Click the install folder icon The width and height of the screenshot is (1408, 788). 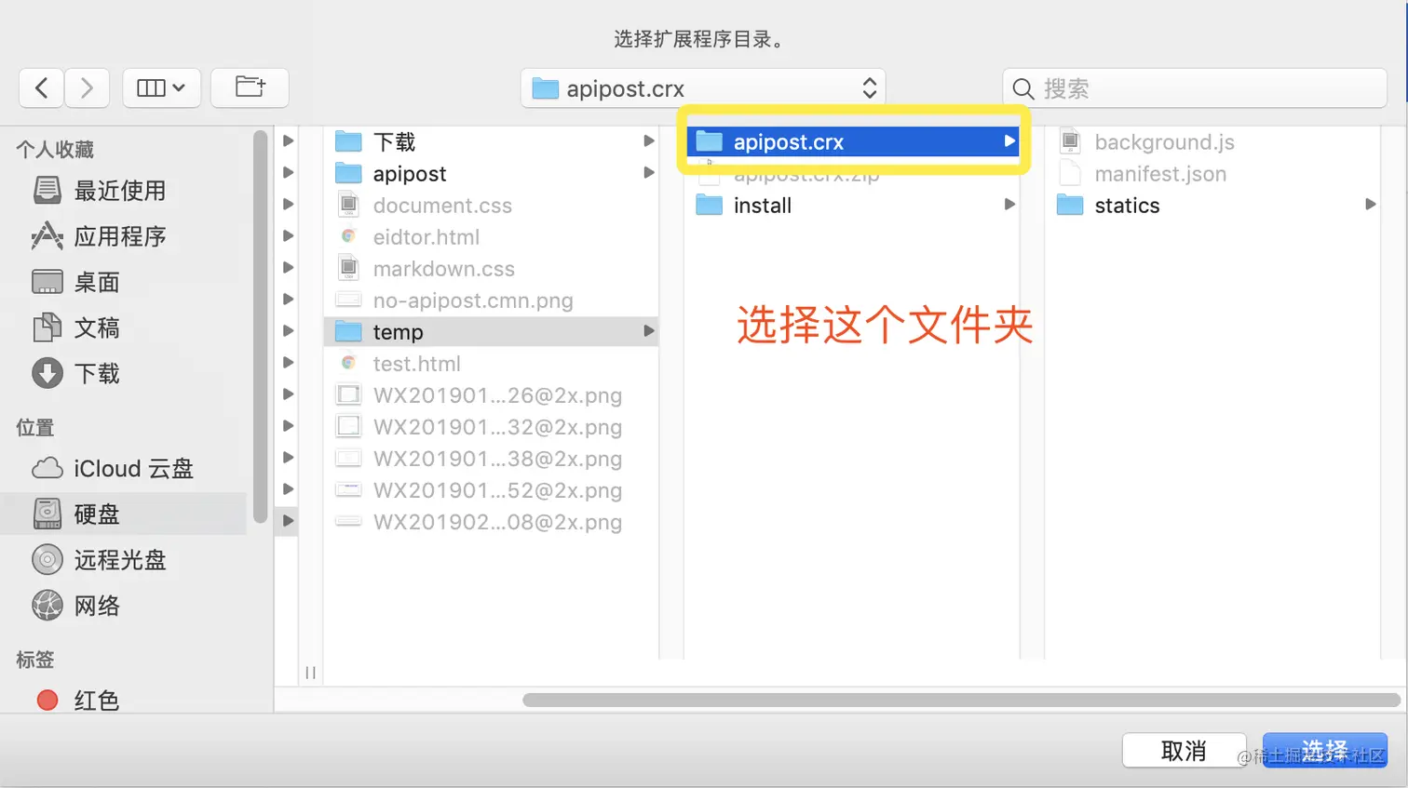(x=710, y=205)
